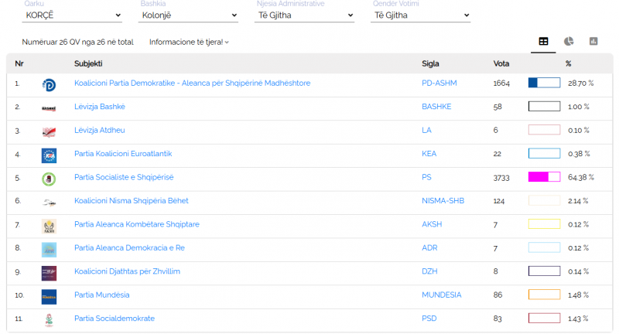This screenshot has width=619, height=334.
Task: Click the KEA party logo
Action: pos(49,155)
